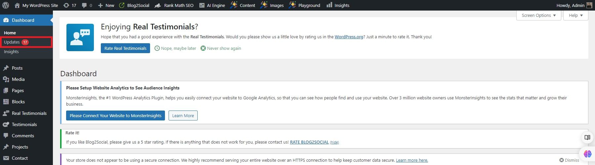Open Rank Math SEO toolbar item
Image resolution: width=595 pixels, height=165 pixels.
click(x=174, y=5)
